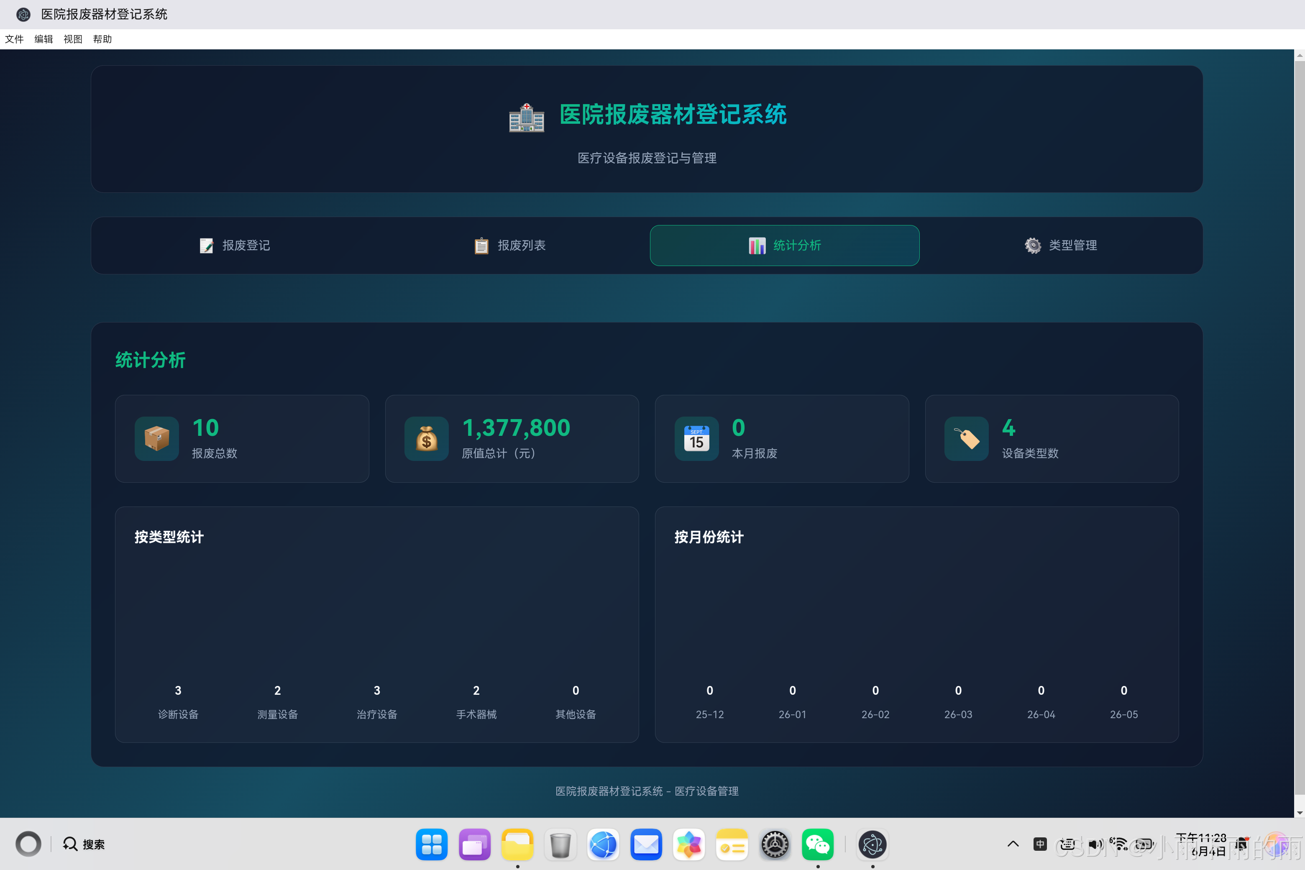This screenshot has width=1305, height=870.
Task: Open the circular launcher button on taskbar
Action: [28, 844]
